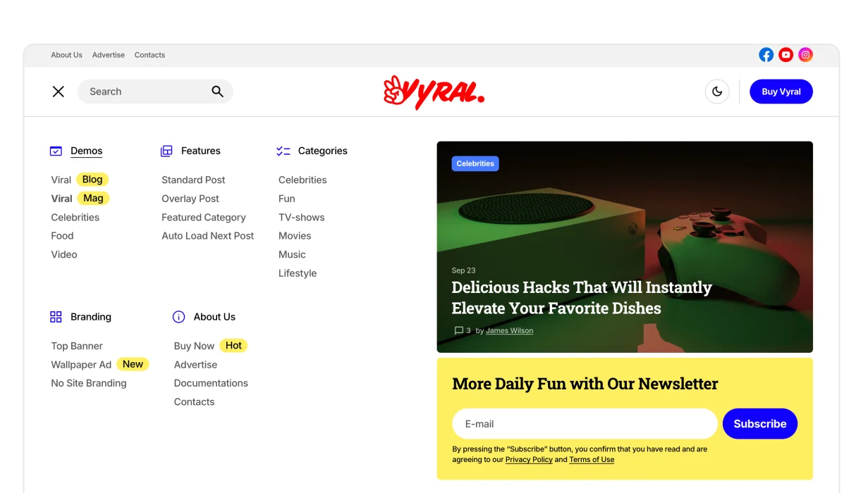Open the Celebrities demo under Demos

[x=75, y=218]
